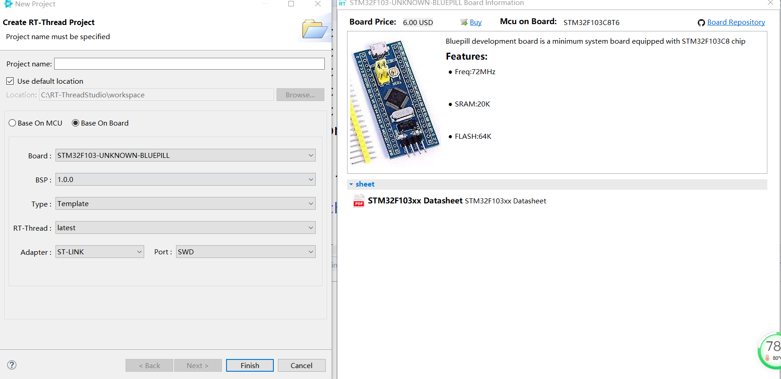This screenshot has height=379, width=781.
Task: Click the disabled Next button
Action: click(198, 365)
